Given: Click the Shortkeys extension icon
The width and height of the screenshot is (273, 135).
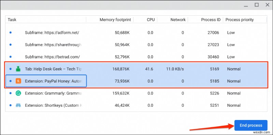Looking at the screenshot, I should point(18,105).
